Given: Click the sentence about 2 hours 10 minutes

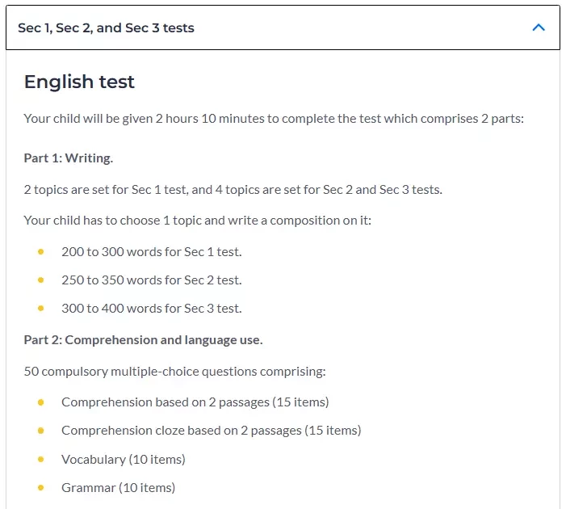Looking at the screenshot, I should click(x=274, y=119).
